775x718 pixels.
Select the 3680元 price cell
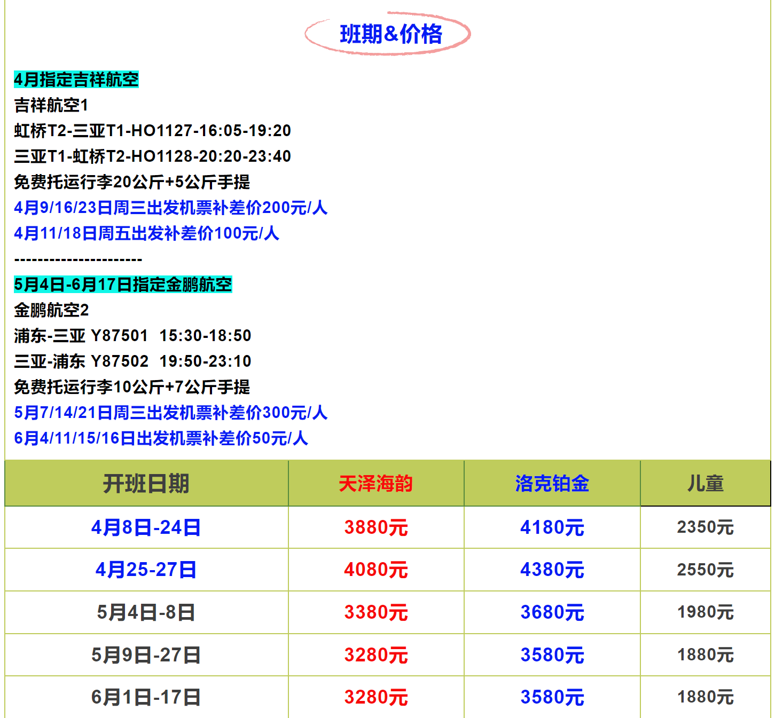click(552, 612)
